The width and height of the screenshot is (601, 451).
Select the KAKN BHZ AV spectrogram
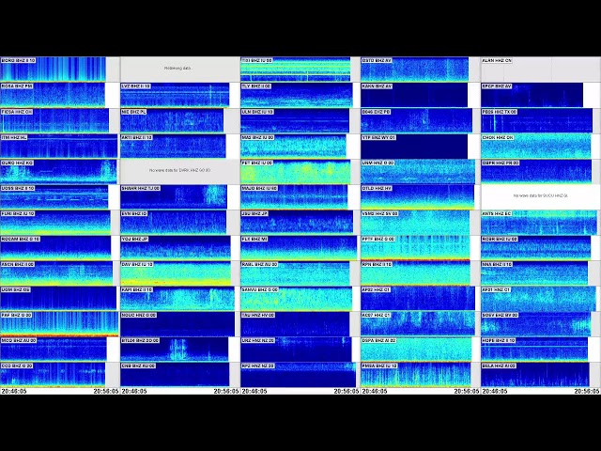click(414, 95)
